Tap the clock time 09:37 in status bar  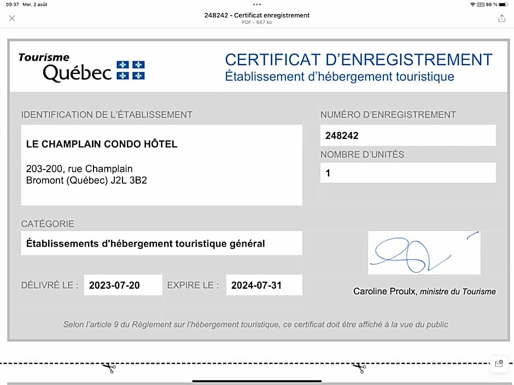[x=12, y=4]
